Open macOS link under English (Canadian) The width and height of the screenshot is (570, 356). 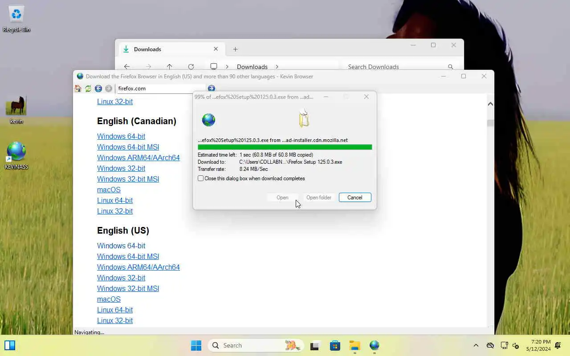pos(109,190)
